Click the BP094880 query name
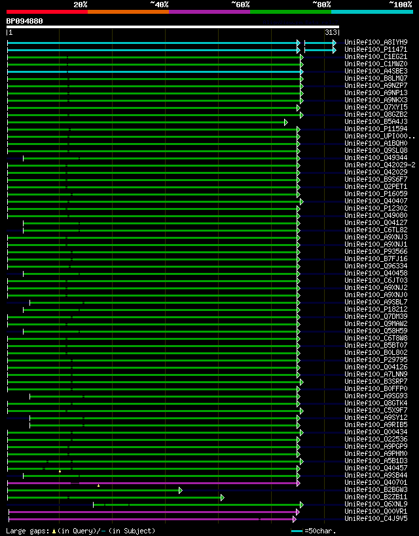 25,21
